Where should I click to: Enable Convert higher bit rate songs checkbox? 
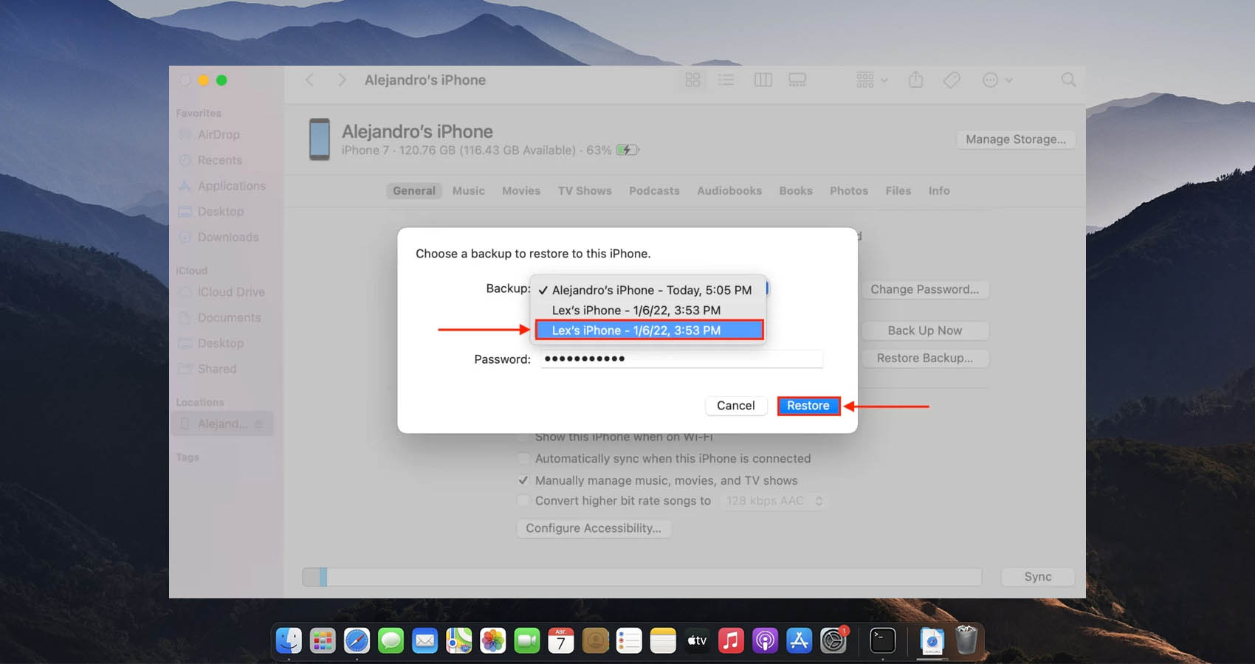(x=523, y=500)
